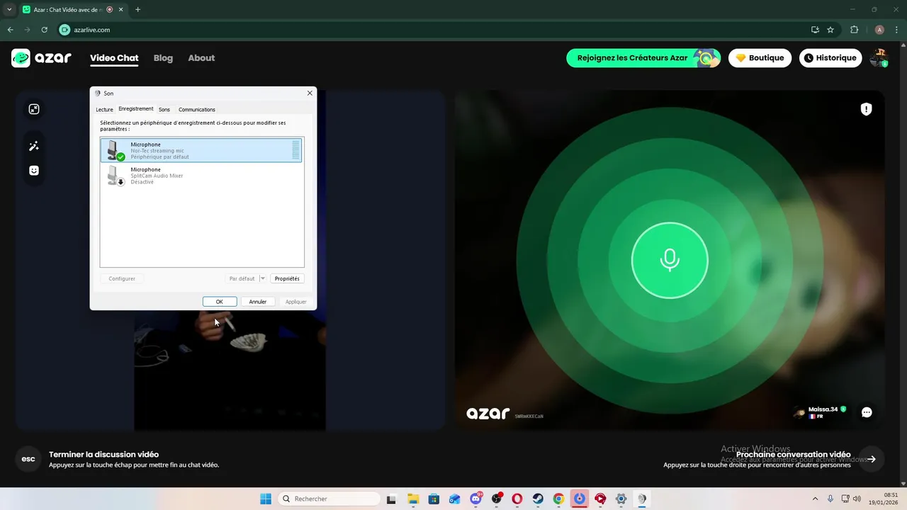907x510 pixels.
Task: Open the smiley face filter icon
Action: 34,171
